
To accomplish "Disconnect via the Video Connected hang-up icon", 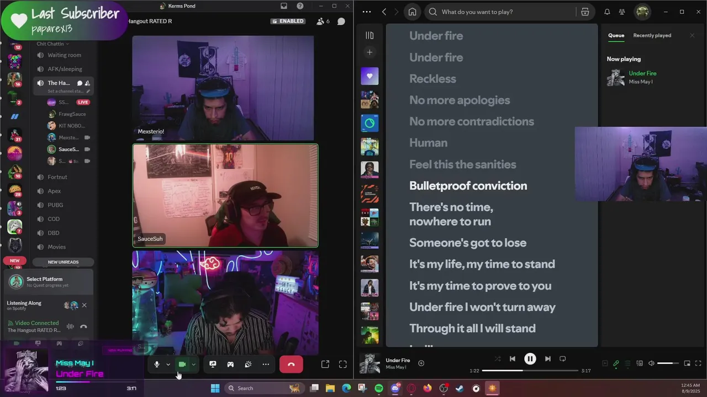I will (83, 326).
